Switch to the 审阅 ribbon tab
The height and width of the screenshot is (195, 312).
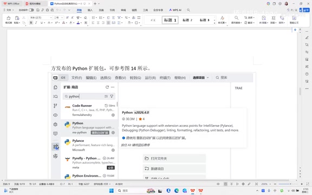123,10
